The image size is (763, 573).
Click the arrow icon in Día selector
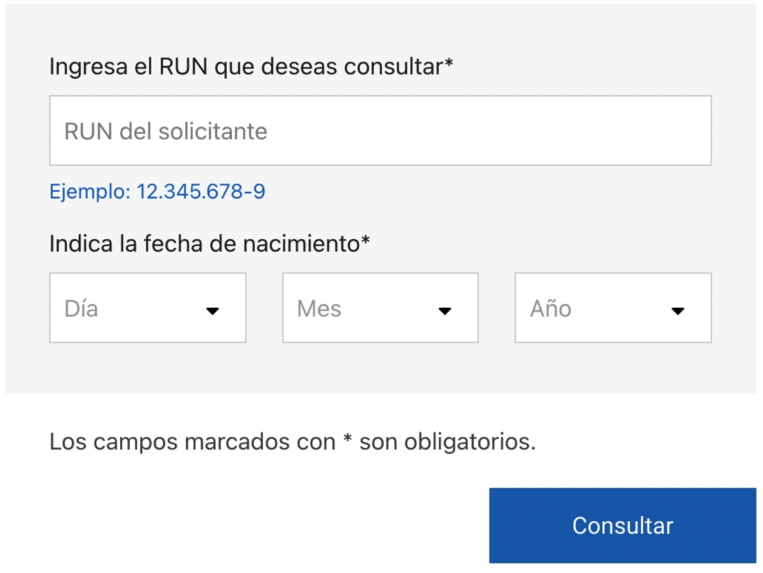pos(212,311)
